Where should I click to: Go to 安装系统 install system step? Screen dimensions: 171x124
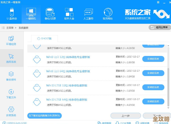(11, 111)
